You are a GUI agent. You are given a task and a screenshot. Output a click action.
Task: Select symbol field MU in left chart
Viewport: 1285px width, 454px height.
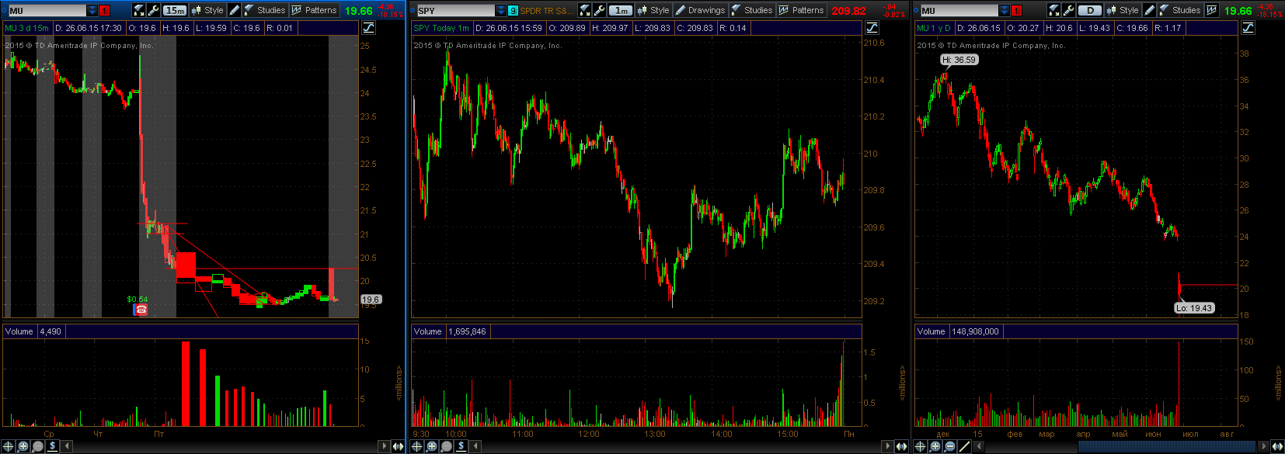point(46,10)
